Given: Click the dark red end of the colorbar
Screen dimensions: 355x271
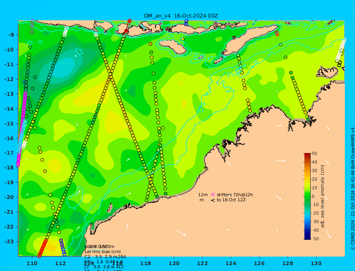Looking at the screenshot, I should pos(308,155).
